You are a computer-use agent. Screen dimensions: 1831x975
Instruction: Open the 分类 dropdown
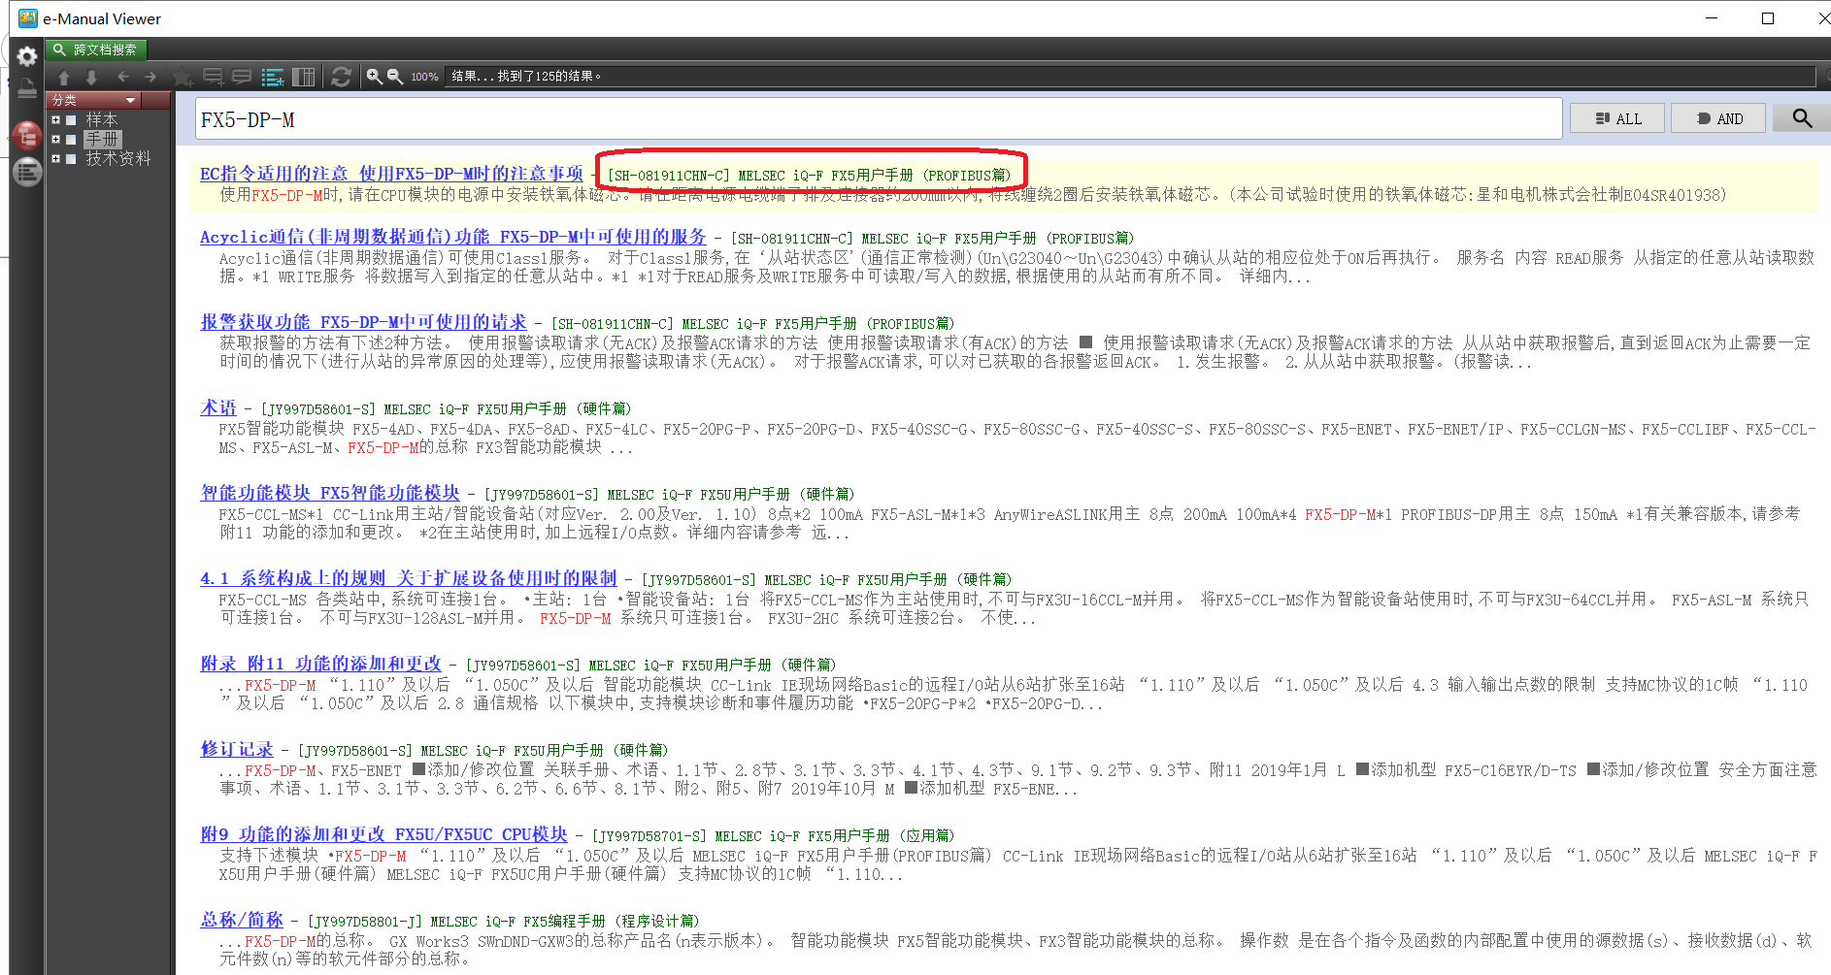click(130, 100)
